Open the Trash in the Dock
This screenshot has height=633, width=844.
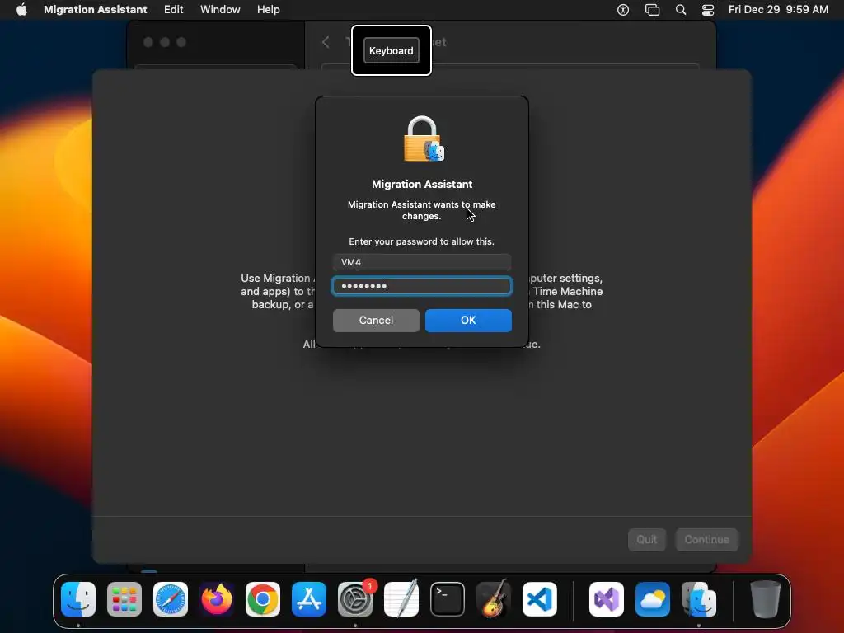pyautogui.click(x=766, y=599)
